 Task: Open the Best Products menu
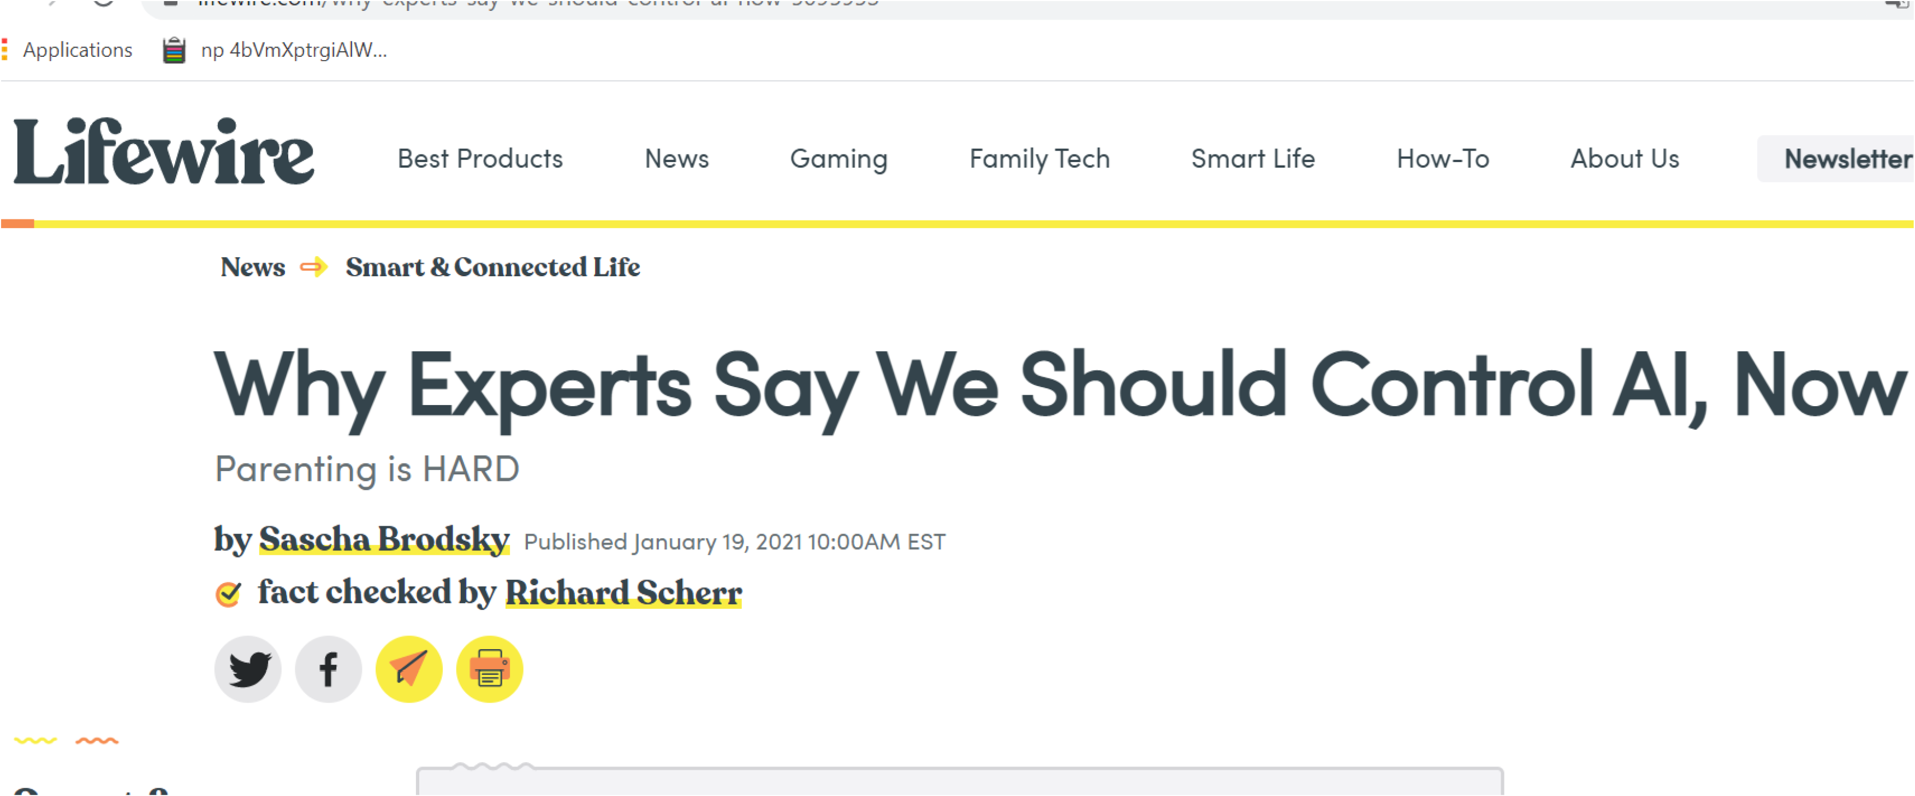pyautogui.click(x=479, y=159)
